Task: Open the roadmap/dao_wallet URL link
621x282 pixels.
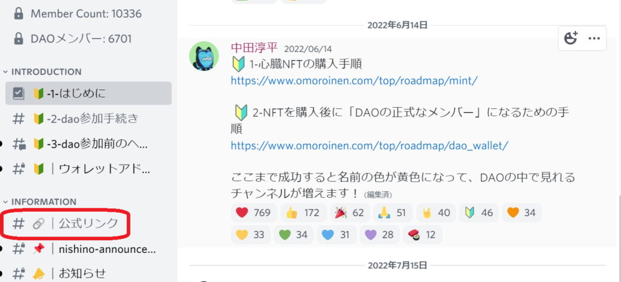Action: [x=369, y=145]
